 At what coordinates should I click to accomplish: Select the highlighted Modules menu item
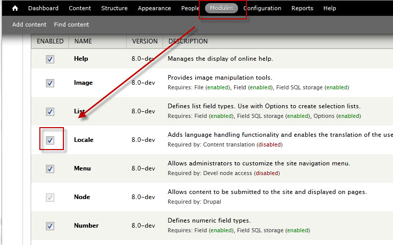222,8
